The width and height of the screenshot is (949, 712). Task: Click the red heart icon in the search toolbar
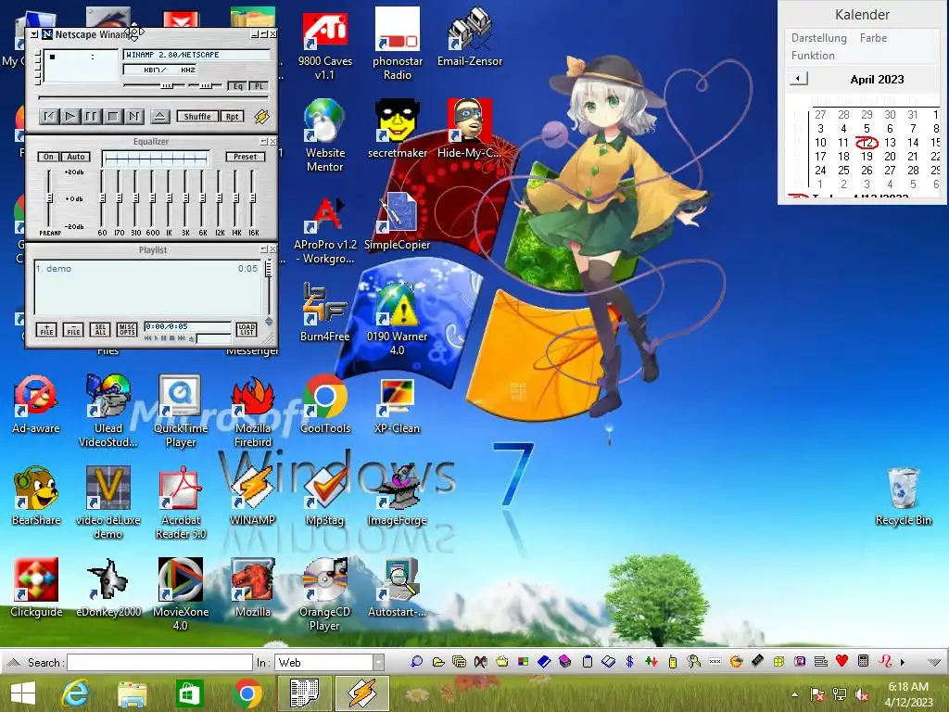(841, 661)
